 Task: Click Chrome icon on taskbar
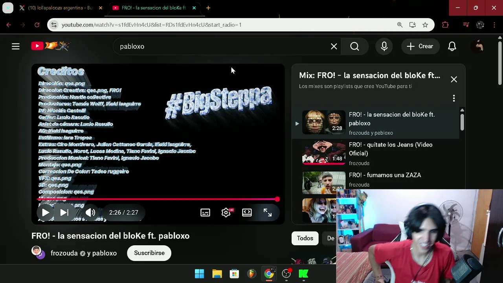pos(269,274)
